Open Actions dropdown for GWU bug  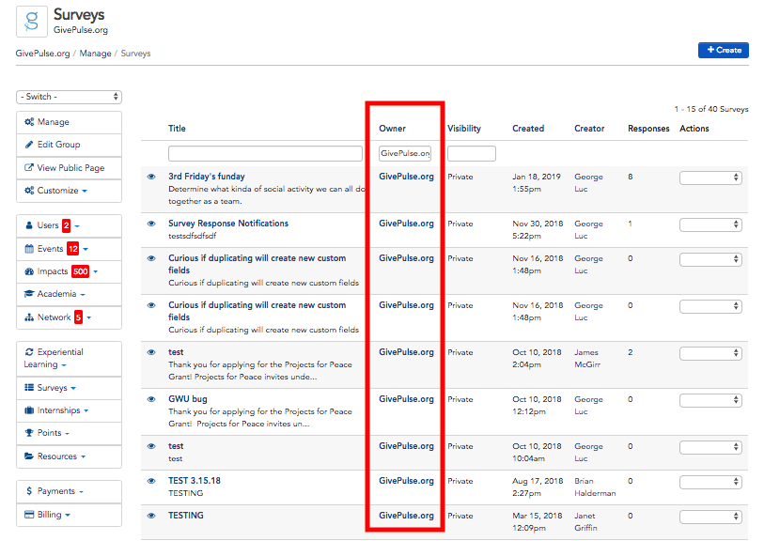click(710, 400)
